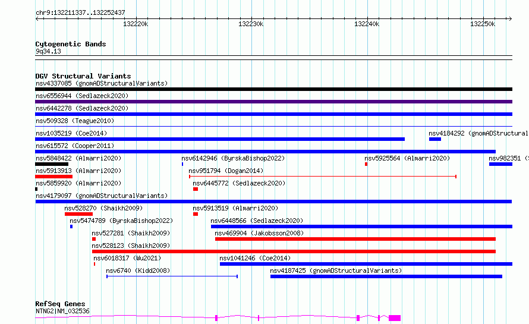The width and height of the screenshot is (529, 324).
Task: Click the RefSeq Genes track title
Action: pos(60,304)
